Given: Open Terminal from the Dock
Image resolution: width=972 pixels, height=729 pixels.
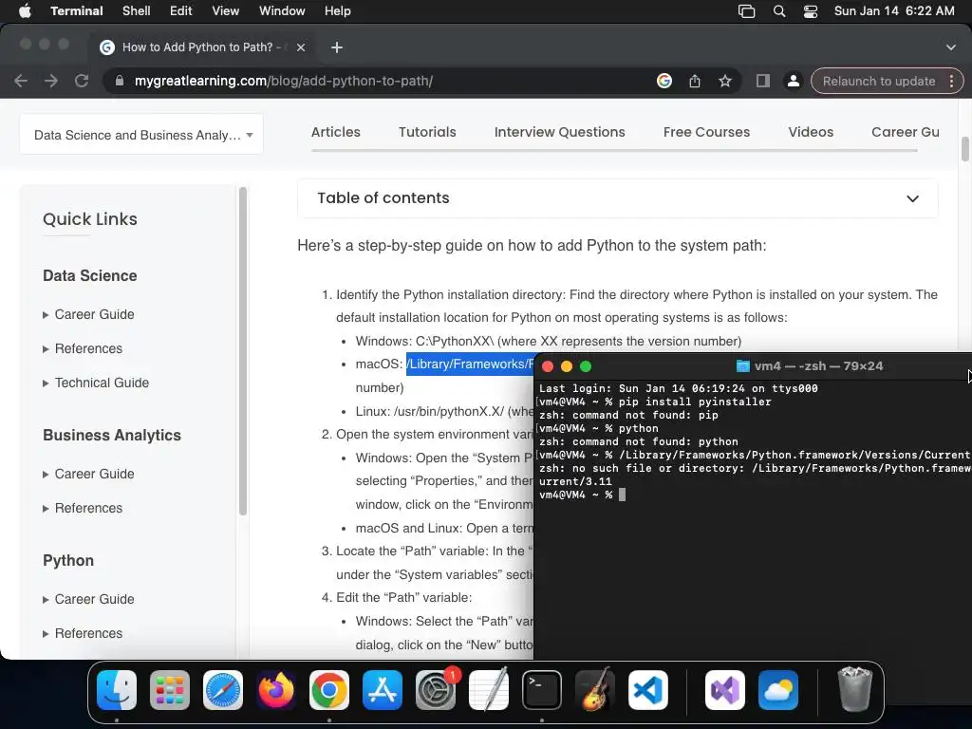Looking at the screenshot, I should 542,690.
